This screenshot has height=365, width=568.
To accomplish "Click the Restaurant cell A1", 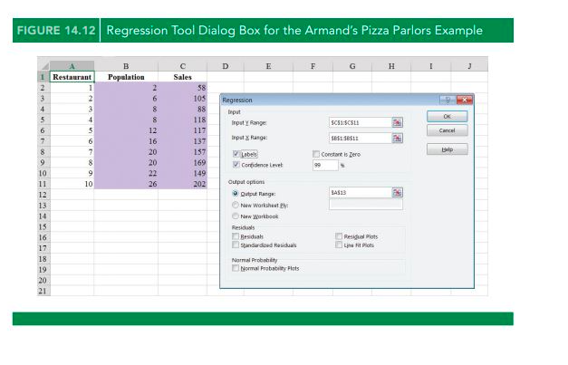I will point(72,77).
